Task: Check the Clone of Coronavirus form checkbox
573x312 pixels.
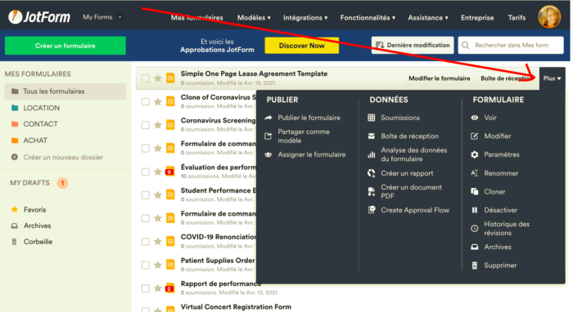Action: [x=146, y=102]
